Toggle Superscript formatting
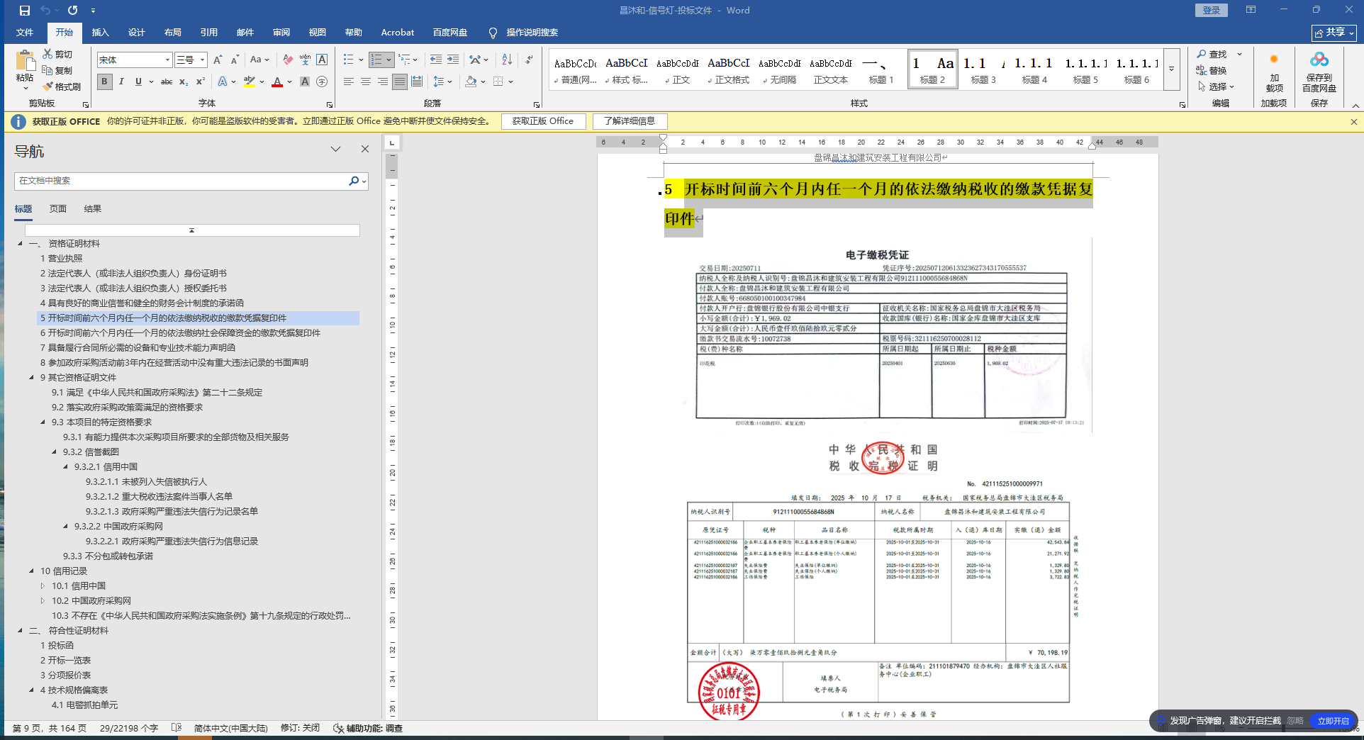1364x740 pixels. 201,82
